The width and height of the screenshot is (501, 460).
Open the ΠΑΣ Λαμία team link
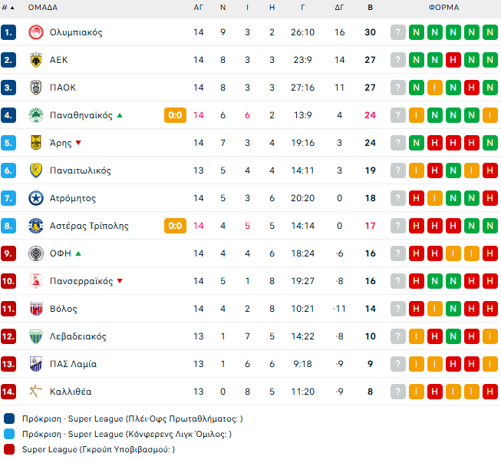pyautogui.click(x=73, y=364)
